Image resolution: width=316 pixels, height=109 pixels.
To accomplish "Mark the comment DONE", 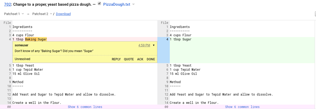I will 151,59.
